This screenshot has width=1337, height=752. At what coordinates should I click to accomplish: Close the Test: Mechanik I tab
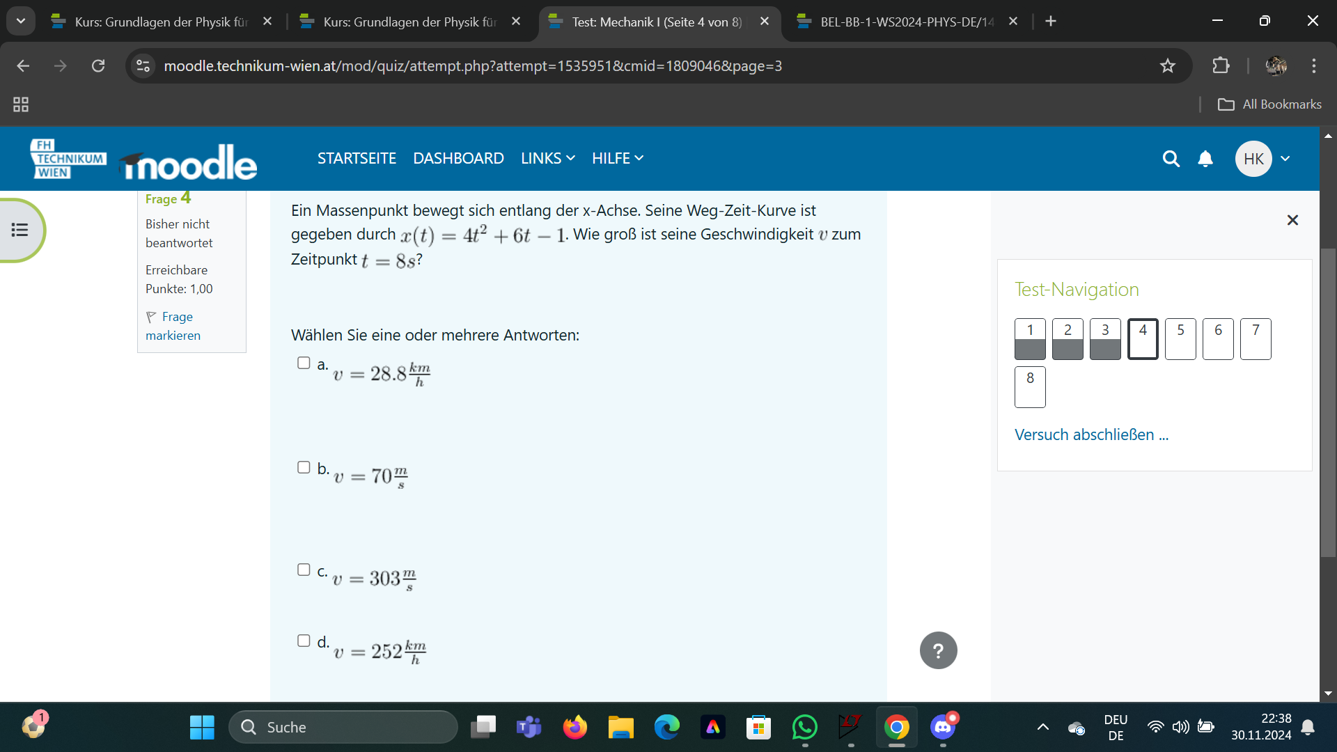tap(765, 22)
